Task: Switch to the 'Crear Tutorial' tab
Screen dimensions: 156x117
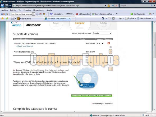Action: [x=30, y=19]
